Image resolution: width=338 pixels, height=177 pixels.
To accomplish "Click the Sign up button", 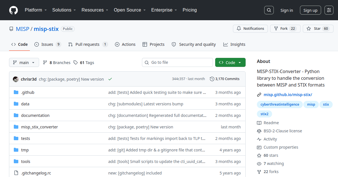I will pyautogui.click(x=310, y=10).
